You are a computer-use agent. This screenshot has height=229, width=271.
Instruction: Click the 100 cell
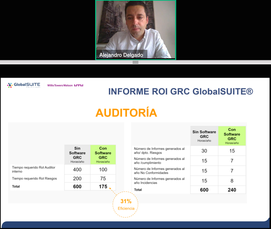point(103,170)
